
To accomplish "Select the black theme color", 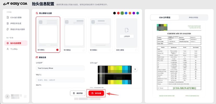I will tap(114, 13).
